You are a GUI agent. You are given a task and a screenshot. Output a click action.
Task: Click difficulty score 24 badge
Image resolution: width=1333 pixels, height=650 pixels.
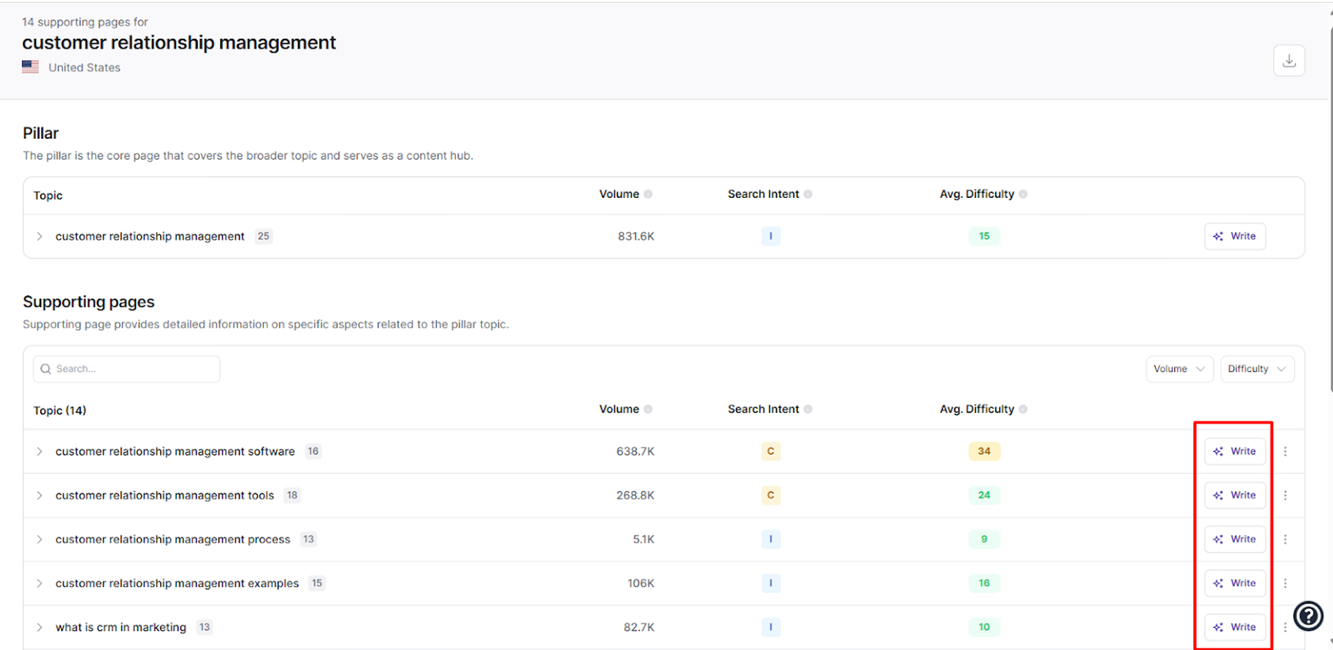coord(984,495)
